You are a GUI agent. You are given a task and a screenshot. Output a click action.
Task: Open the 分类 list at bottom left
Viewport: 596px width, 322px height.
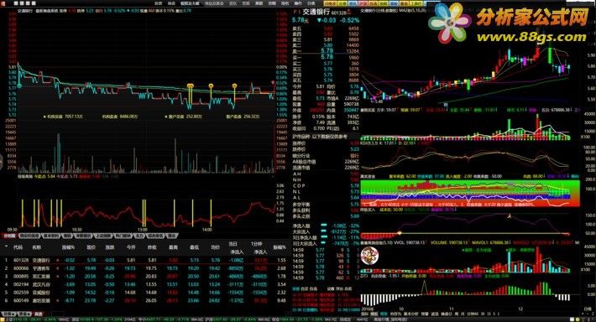pyautogui.click(x=8, y=314)
